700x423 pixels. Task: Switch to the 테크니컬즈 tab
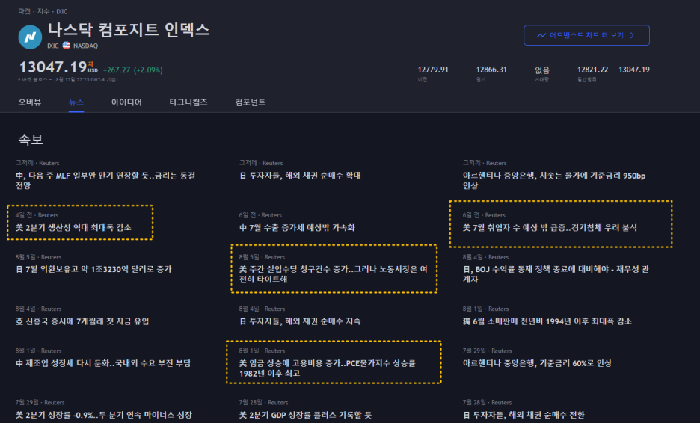(x=188, y=102)
